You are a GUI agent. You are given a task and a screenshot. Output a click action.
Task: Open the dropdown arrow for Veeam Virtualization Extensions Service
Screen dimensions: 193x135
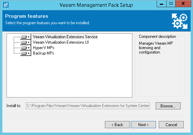pos(29,37)
